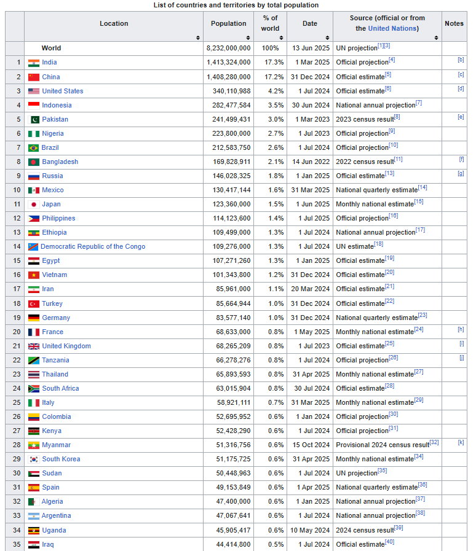
Task: Open citation [32] for Myanmar source
Action: 434,442
